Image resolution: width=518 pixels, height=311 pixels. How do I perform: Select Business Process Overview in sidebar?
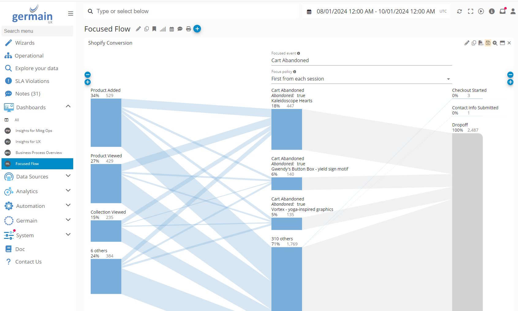[39, 153]
